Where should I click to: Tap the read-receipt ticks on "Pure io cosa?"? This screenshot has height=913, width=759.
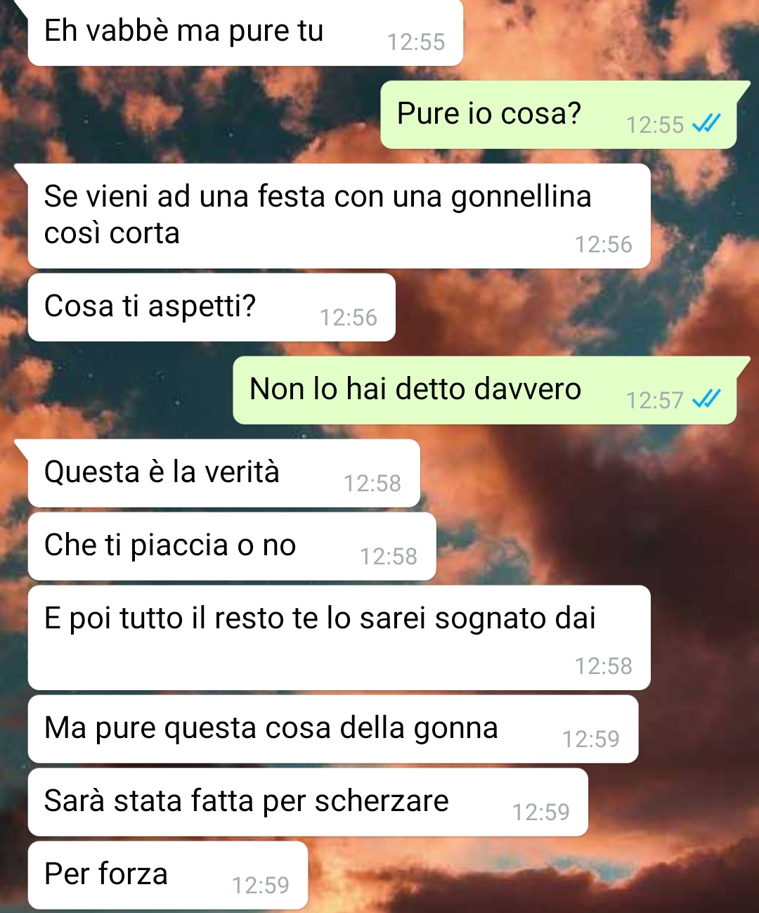coord(706,124)
